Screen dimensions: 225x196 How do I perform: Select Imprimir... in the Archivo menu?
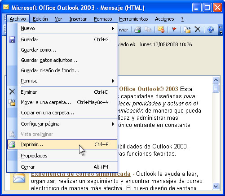(62, 144)
